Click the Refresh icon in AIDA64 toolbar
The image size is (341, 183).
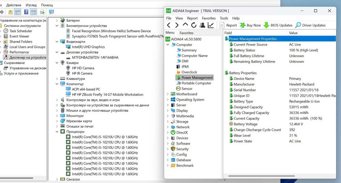point(194,25)
